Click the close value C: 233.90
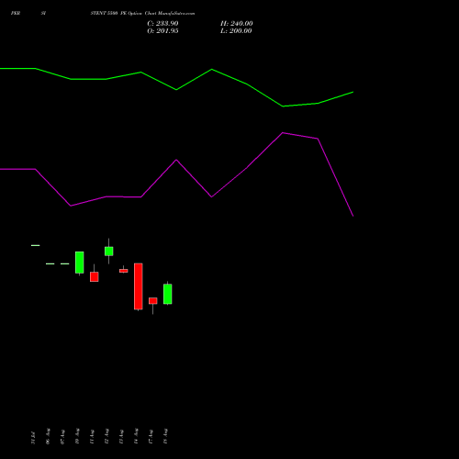This screenshot has height=459, width=459. (162, 24)
